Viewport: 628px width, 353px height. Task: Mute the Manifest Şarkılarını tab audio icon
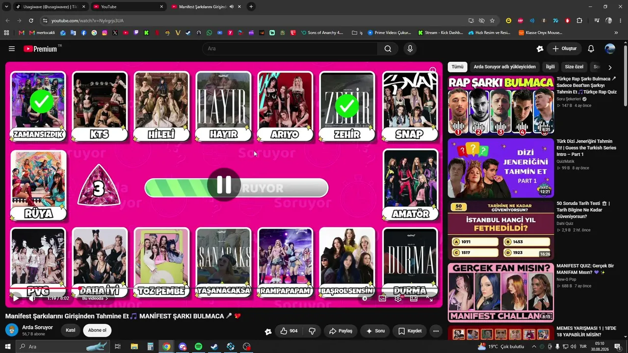click(232, 7)
